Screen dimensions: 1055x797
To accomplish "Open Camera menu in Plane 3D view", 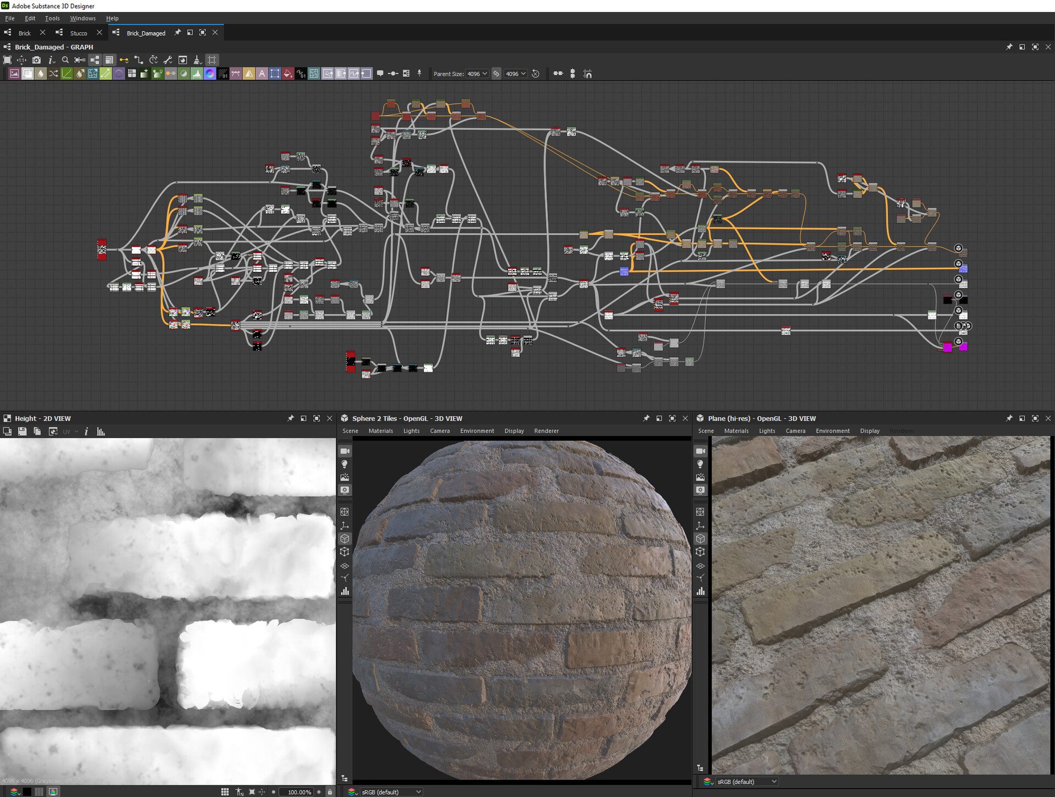I will pos(795,431).
